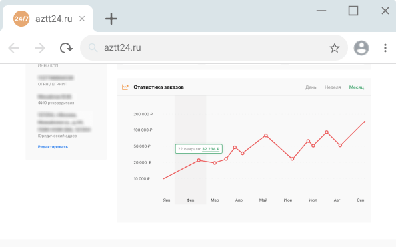This screenshot has width=396, height=247.
Task: Reload the page with refresh icon
Action: coord(66,48)
